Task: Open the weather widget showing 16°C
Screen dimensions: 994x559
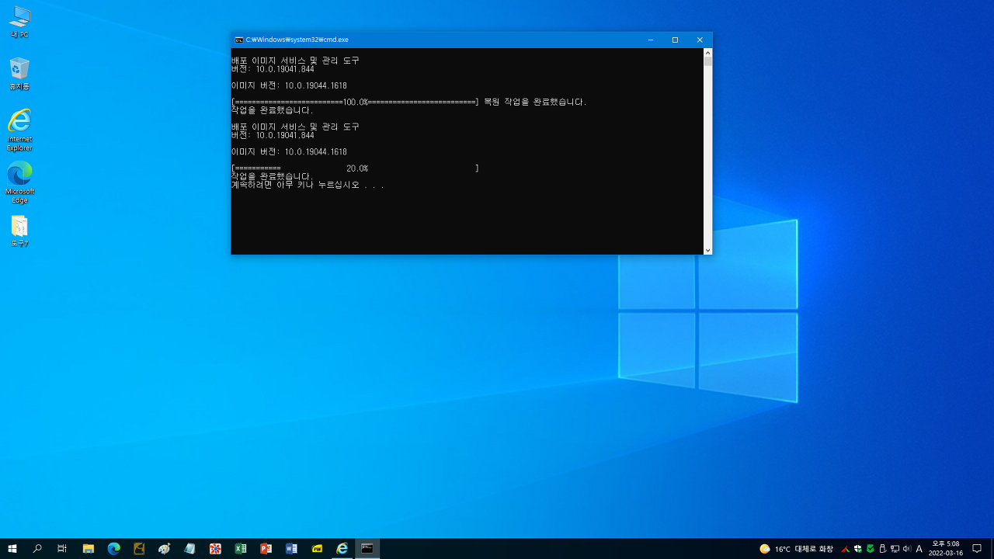Action: 796,549
